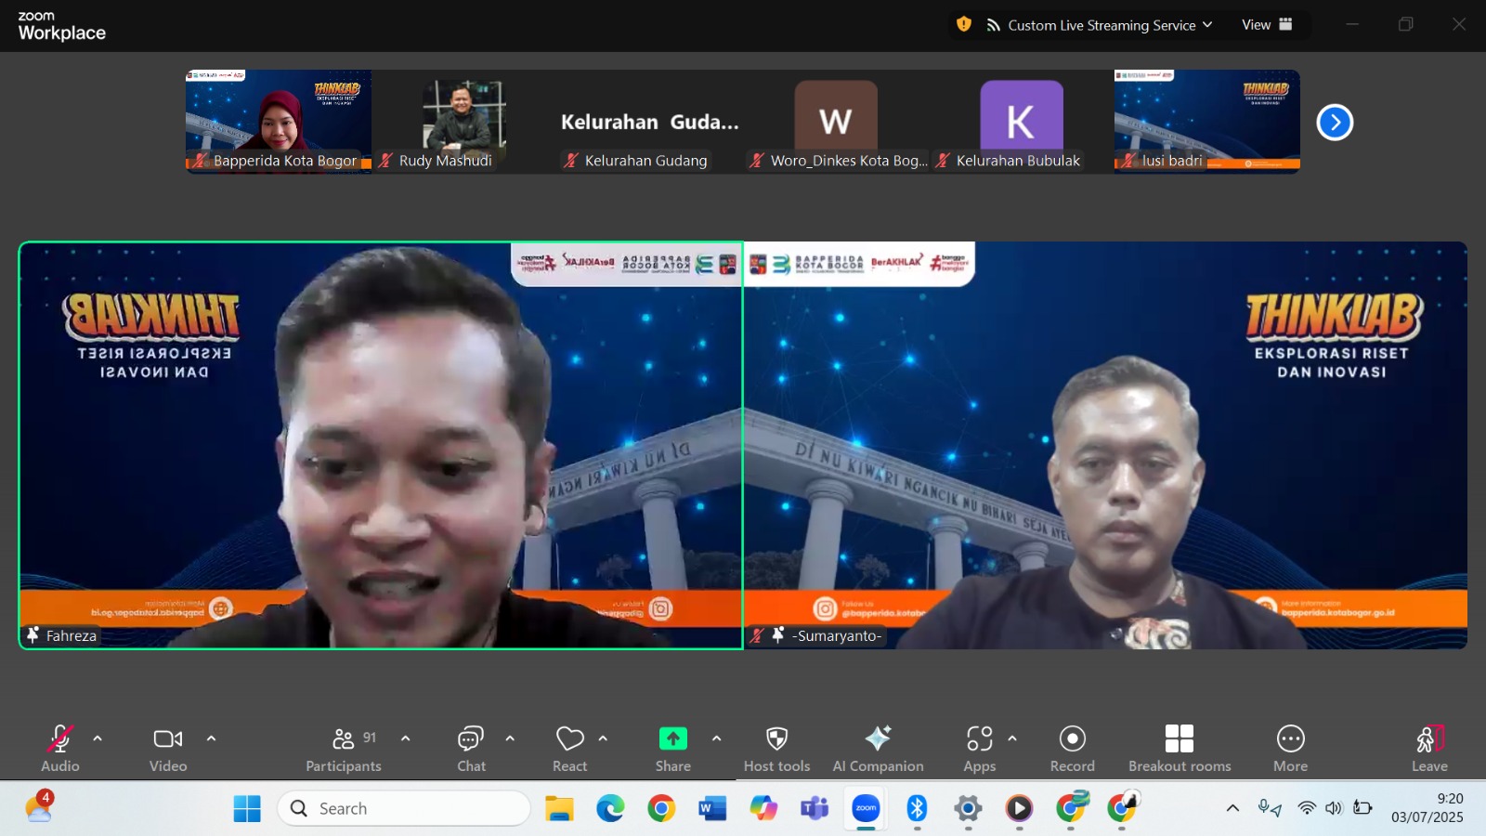Open the Participants panel
This screenshot has height=836, width=1486.
pyautogui.click(x=343, y=749)
